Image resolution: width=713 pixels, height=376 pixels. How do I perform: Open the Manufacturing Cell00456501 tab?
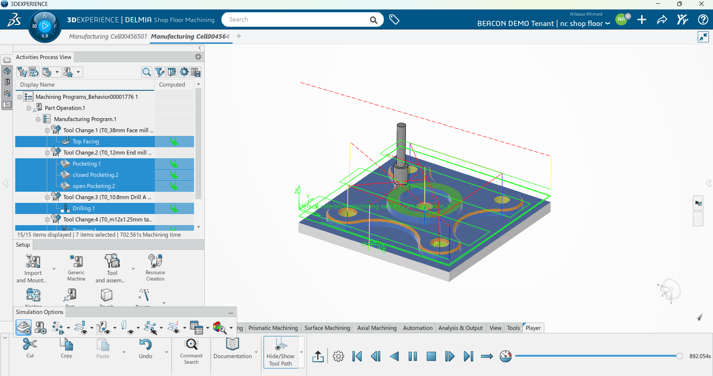pos(108,36)
